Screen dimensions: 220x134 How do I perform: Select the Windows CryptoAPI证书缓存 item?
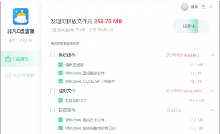(90, 81)
